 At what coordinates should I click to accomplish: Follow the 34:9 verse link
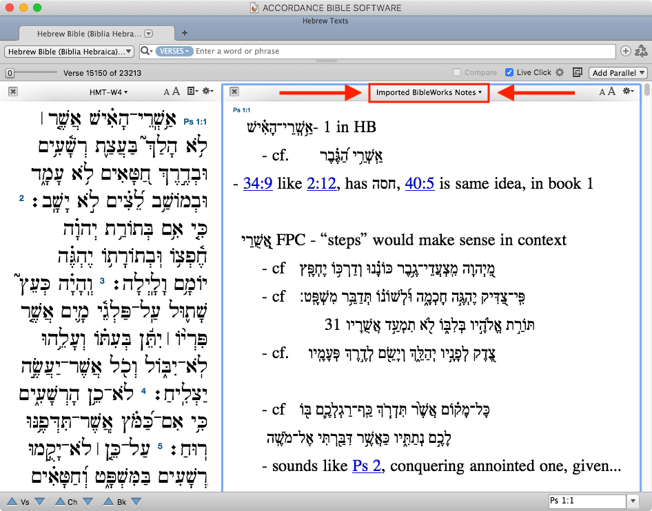[x=258, y=183]
